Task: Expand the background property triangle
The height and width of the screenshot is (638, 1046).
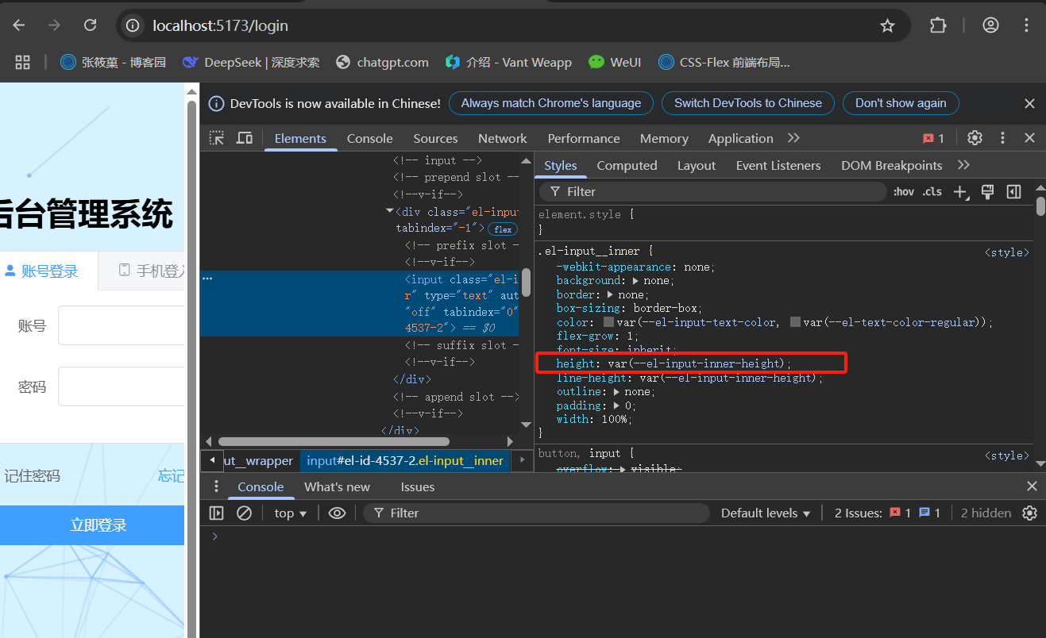Action: [x=636, y=281]
